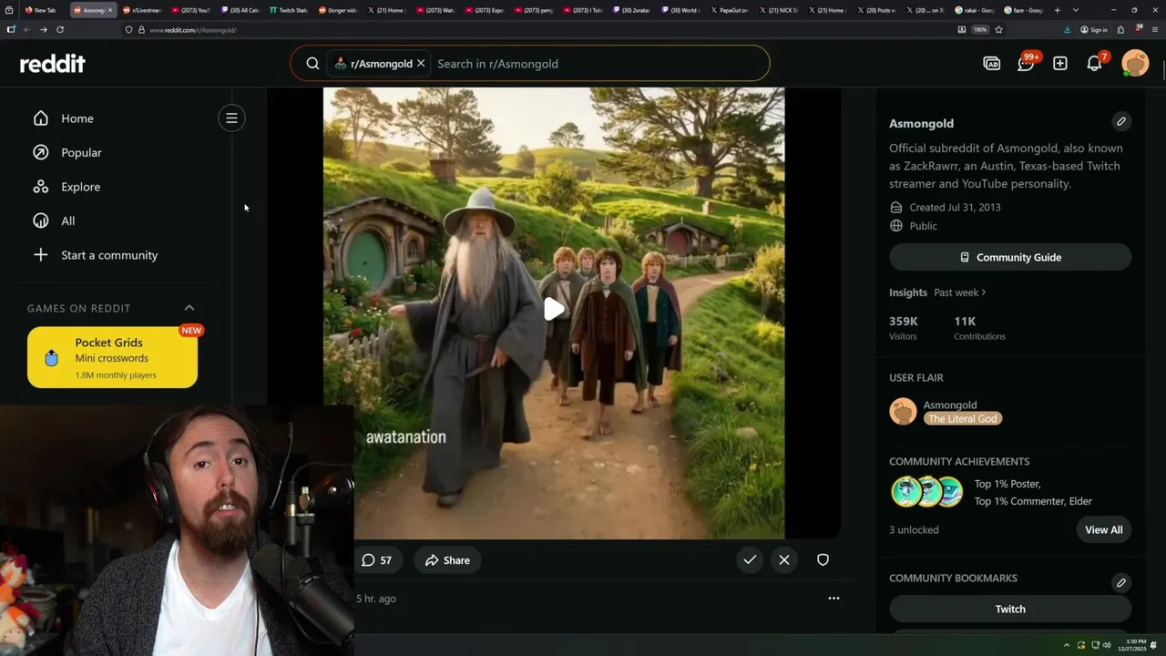The image size is (1166, 656).
Task: Switch to the Twitch Stats browser tab
Action: pos(289,10)
